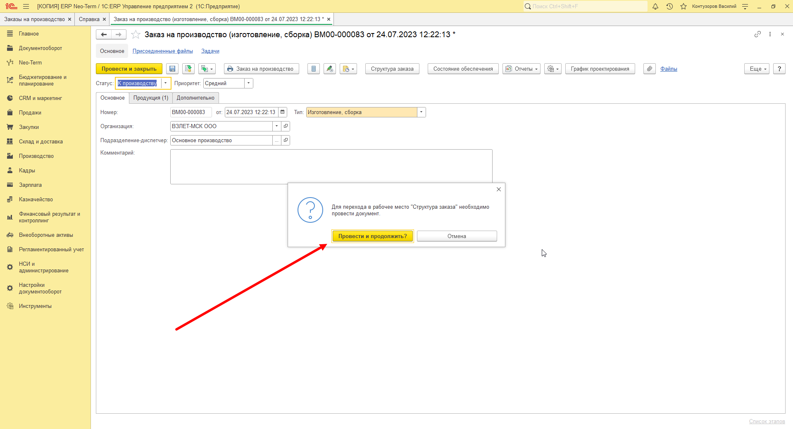Open the Подразделение-диспетчер field link icon
The image size is (793, 429).
286,141
